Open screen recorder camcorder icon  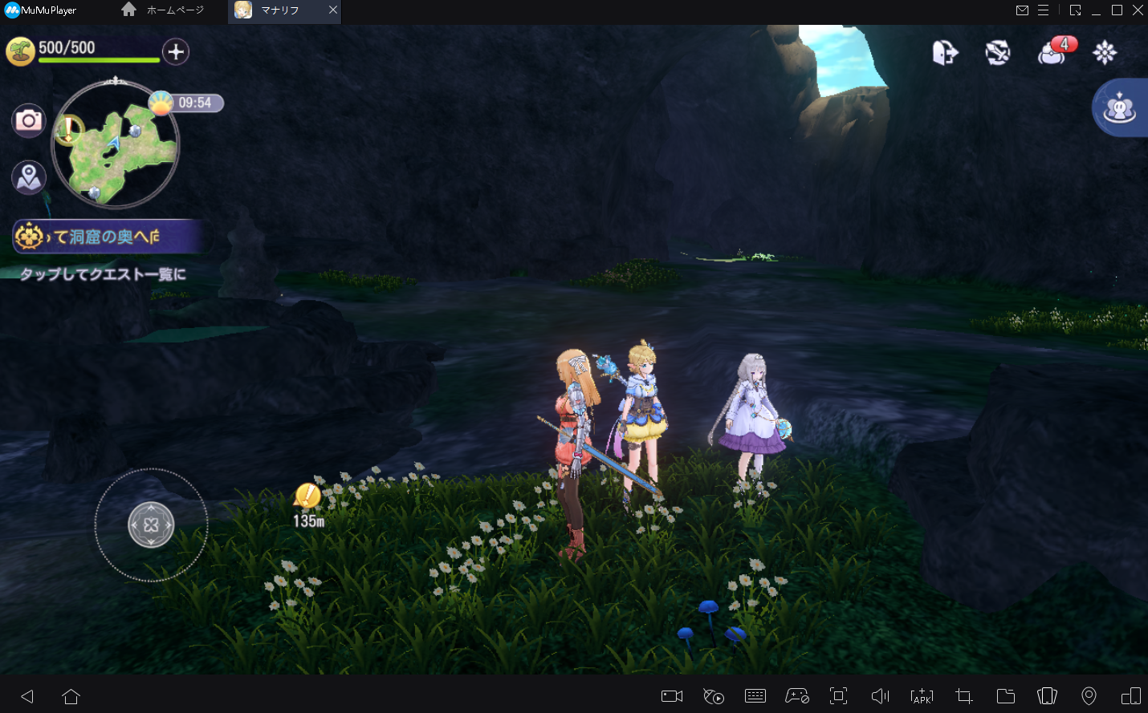pos(672,696)
